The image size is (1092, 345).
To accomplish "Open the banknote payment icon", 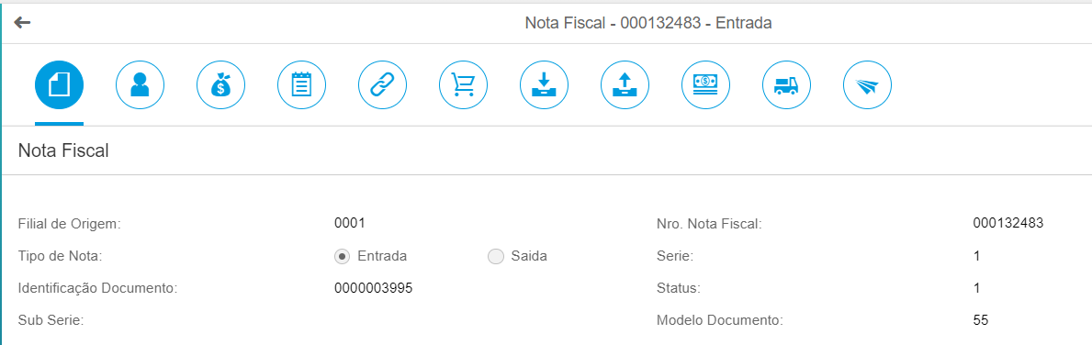I will pyautogui.click(x=705, y=84).
